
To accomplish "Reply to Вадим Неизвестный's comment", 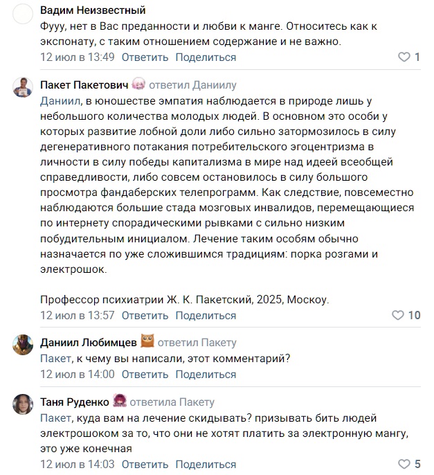I will tap(145, 57).
